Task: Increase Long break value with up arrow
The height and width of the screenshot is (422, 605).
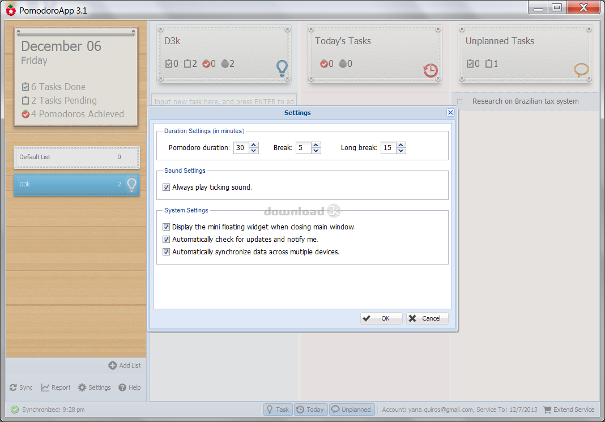Action: click(401, 145)
